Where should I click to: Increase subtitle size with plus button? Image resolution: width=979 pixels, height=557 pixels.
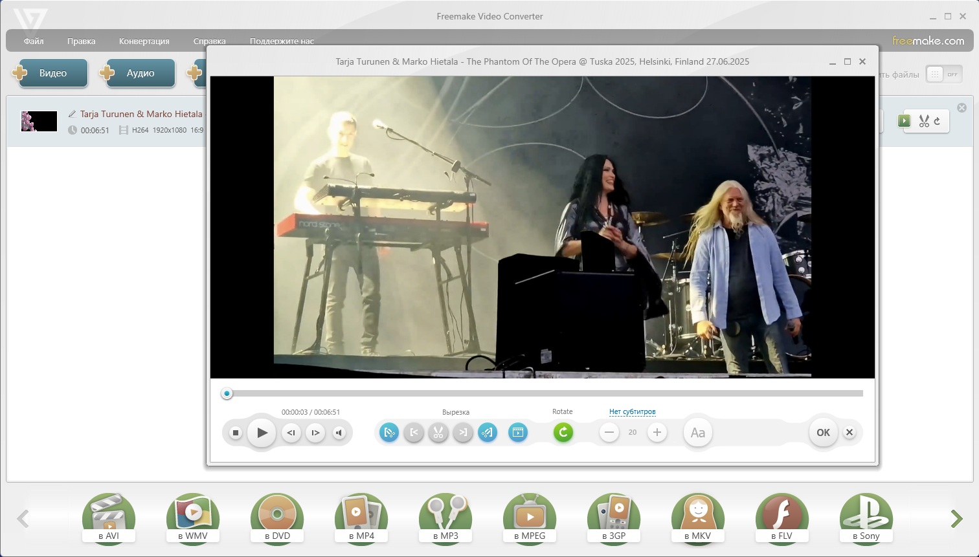tap(657, 432)
